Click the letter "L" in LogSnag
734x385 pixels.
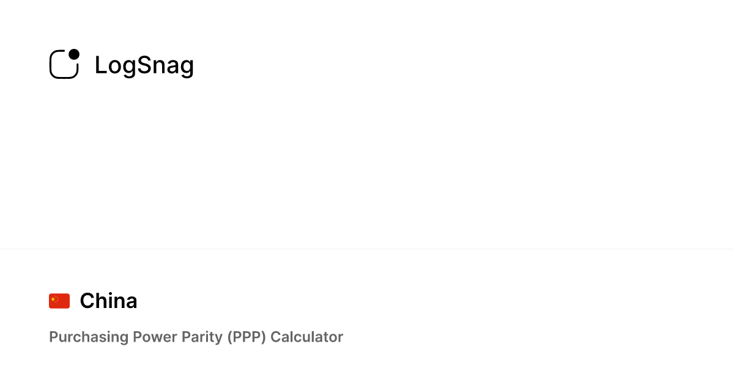[100, 65]
